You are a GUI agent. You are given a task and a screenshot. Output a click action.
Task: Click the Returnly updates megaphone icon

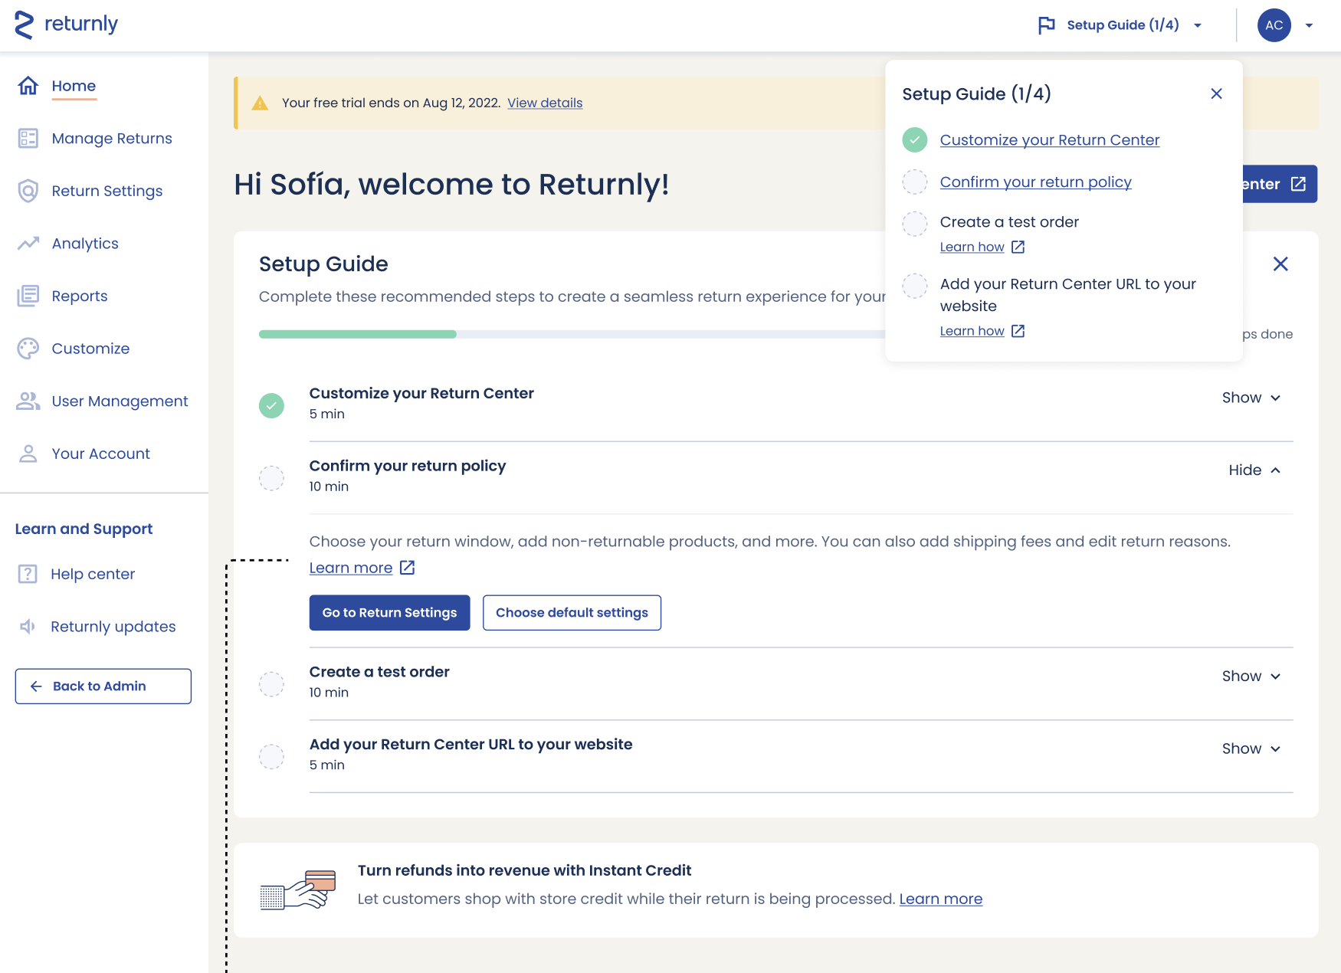pos(28,627)
